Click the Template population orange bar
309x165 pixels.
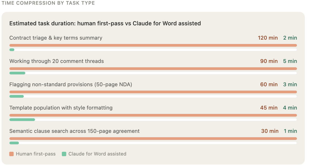click(x=153, y=115)
